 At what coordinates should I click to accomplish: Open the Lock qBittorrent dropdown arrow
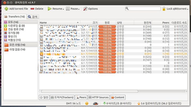(x=188, y=9)
